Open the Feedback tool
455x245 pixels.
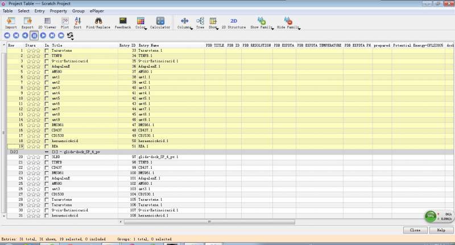point(123,23)
